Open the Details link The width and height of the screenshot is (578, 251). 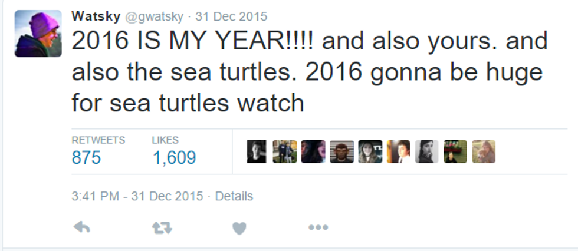(234, 196)
